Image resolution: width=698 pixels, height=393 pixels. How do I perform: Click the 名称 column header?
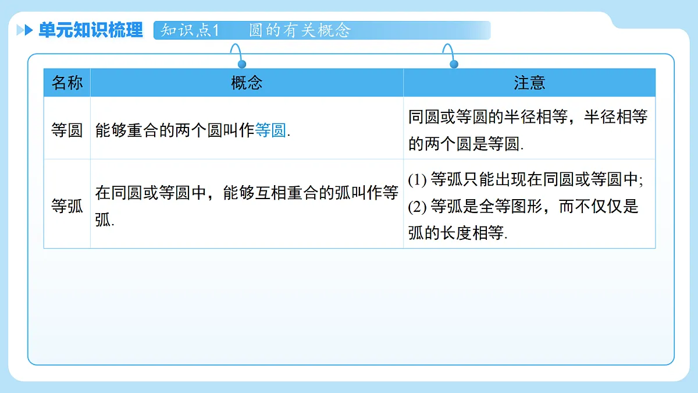point(67,83)
